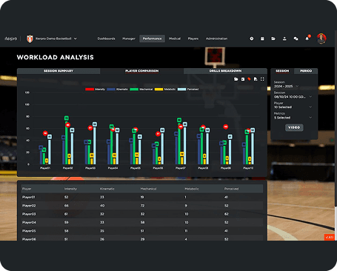
Task: Open the user profile avatar
Action: point(321,39)
